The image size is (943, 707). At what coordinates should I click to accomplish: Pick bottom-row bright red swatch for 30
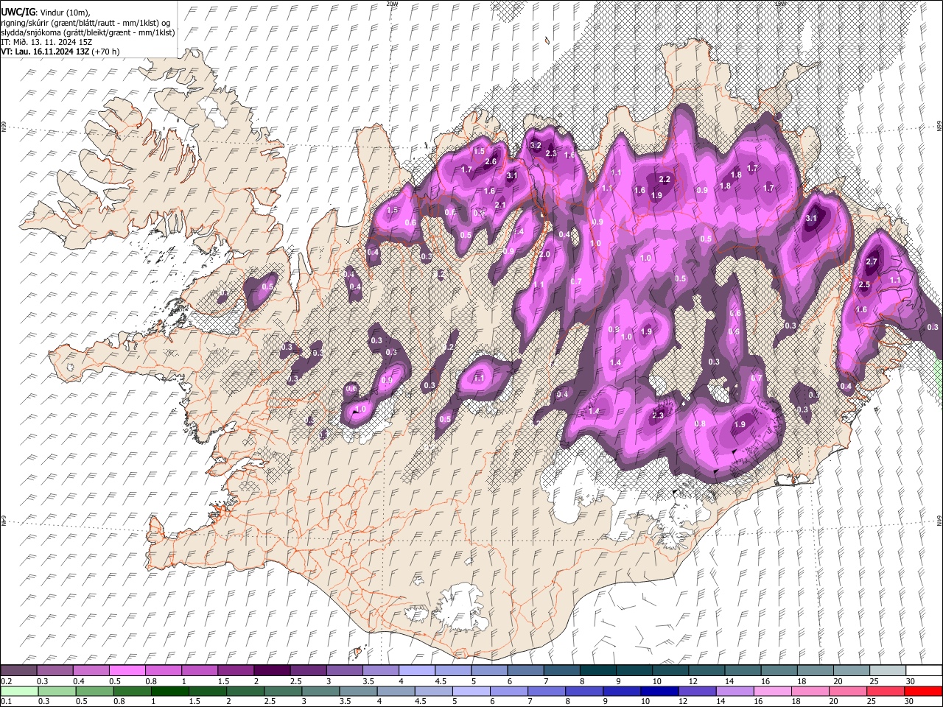pos(922,691)
